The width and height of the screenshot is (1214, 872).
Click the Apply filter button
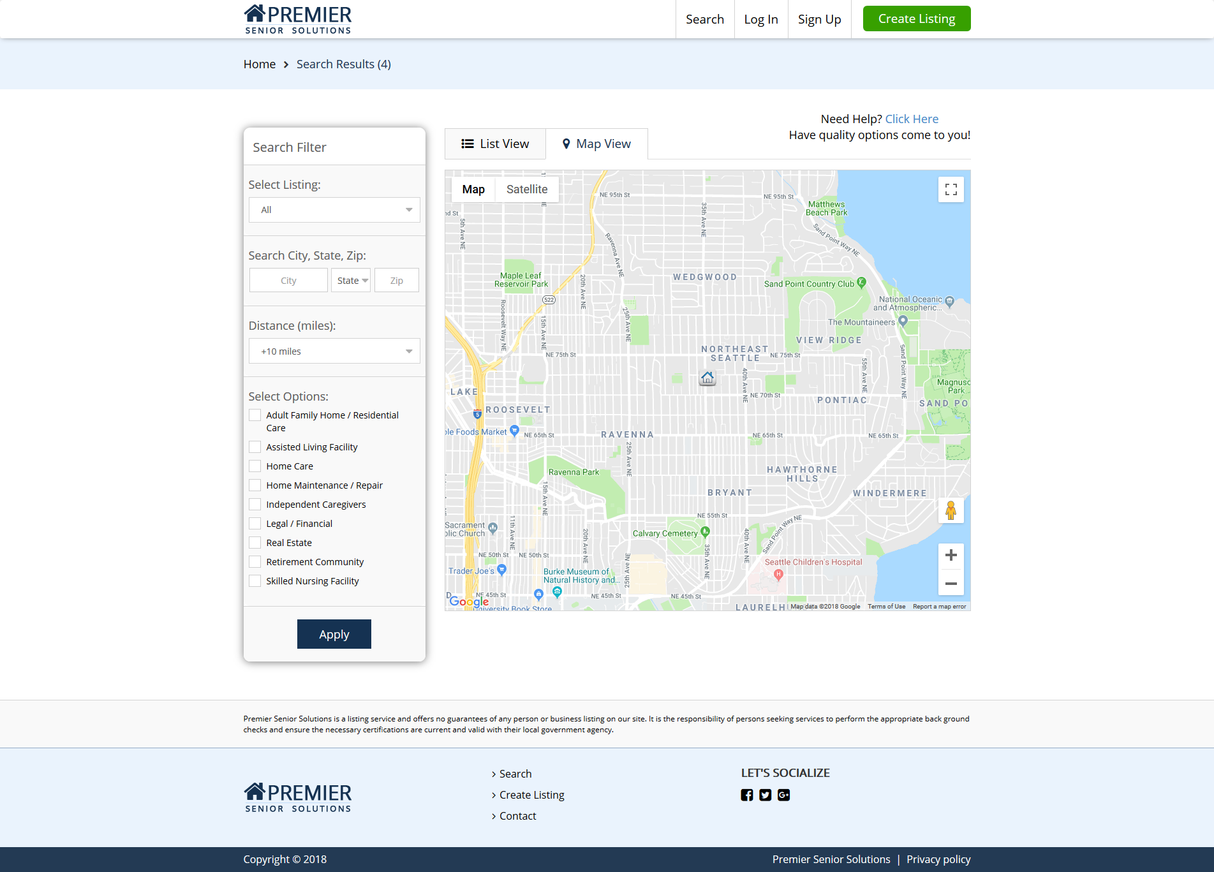(334, 634)
